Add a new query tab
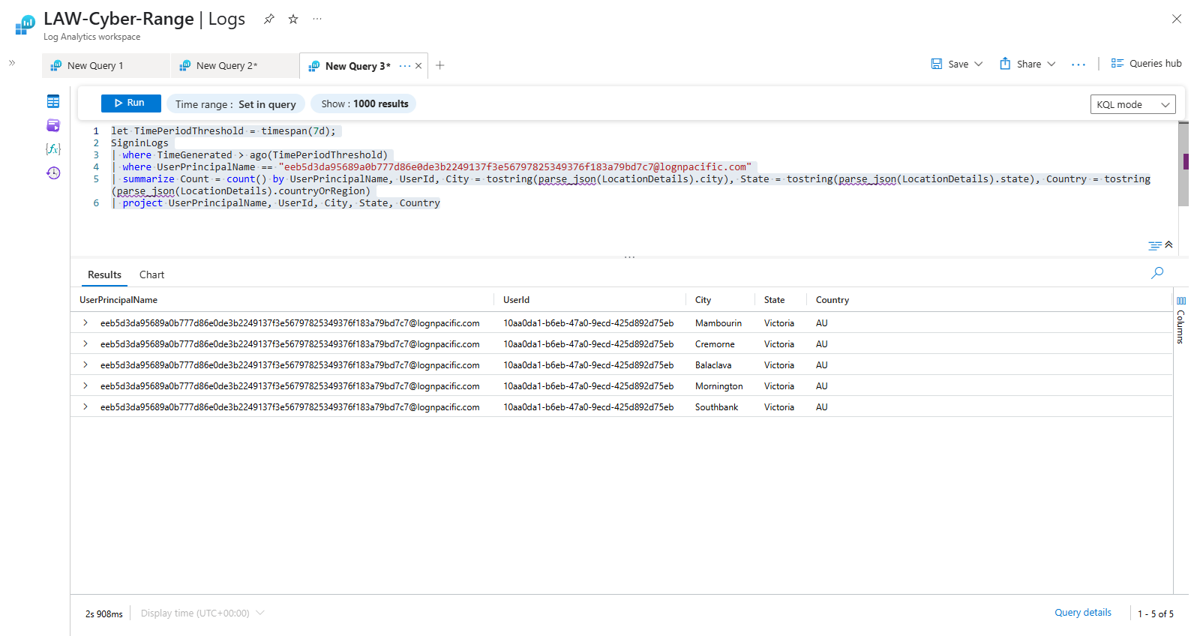 (x=440, y=65)
